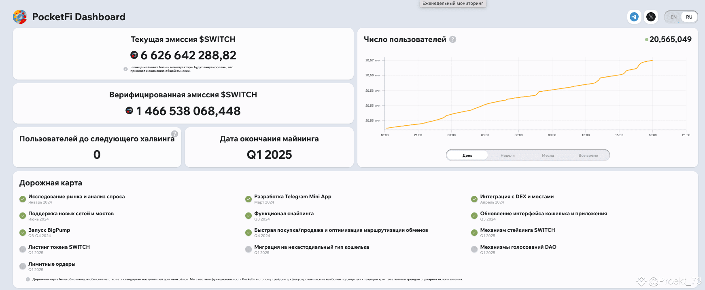Switch language to RU
The width and height of the screenshot is (705, 290).
coord(689,17)
